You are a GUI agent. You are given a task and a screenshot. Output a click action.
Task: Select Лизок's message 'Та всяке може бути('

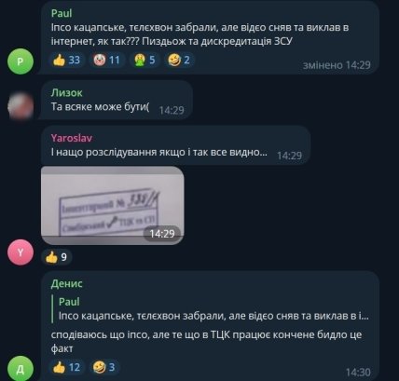click(x=100, y=107)
